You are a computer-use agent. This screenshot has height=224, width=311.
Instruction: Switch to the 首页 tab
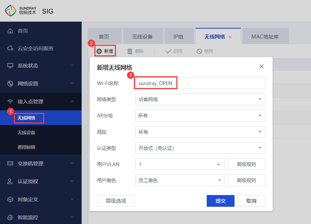click(105, 36)
